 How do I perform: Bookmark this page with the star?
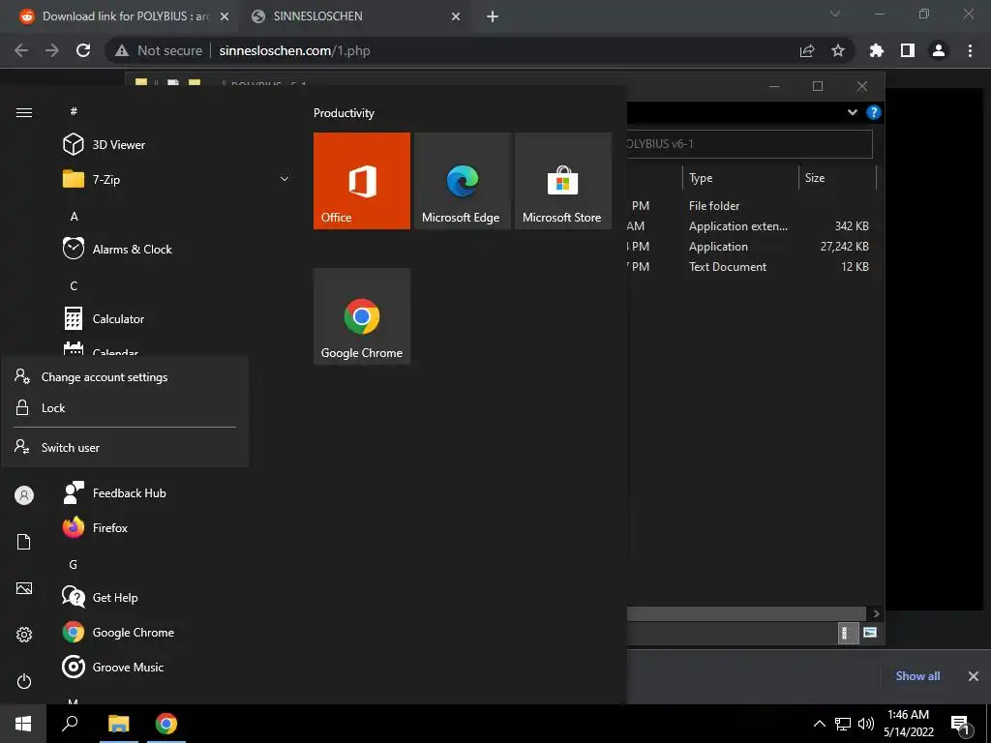point(838,50)
